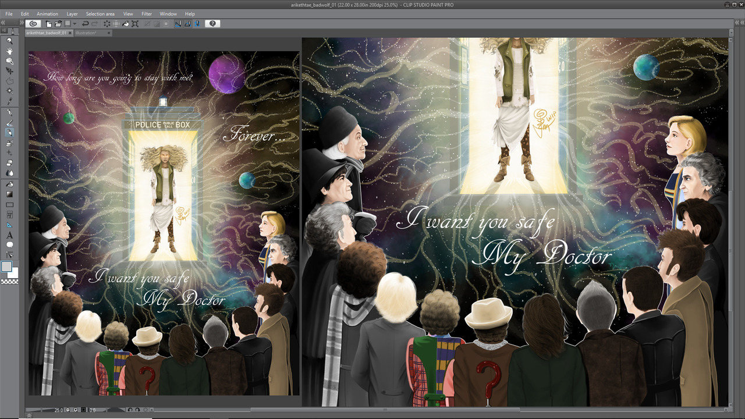The height and width of the screenshot is (419, 745).
Task: Open the File menu
Action: tap(9, 13)
